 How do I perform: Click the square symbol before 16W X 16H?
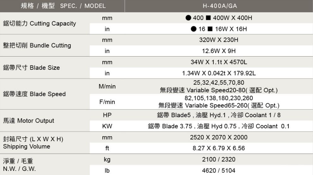click(x=210, y=29)
